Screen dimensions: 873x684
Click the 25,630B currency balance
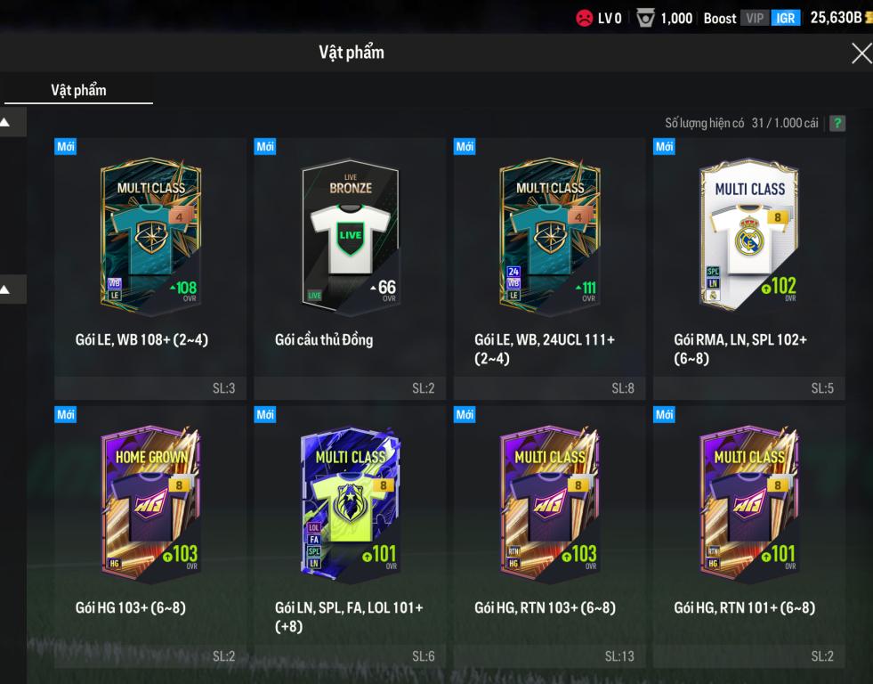click(837, 18)
